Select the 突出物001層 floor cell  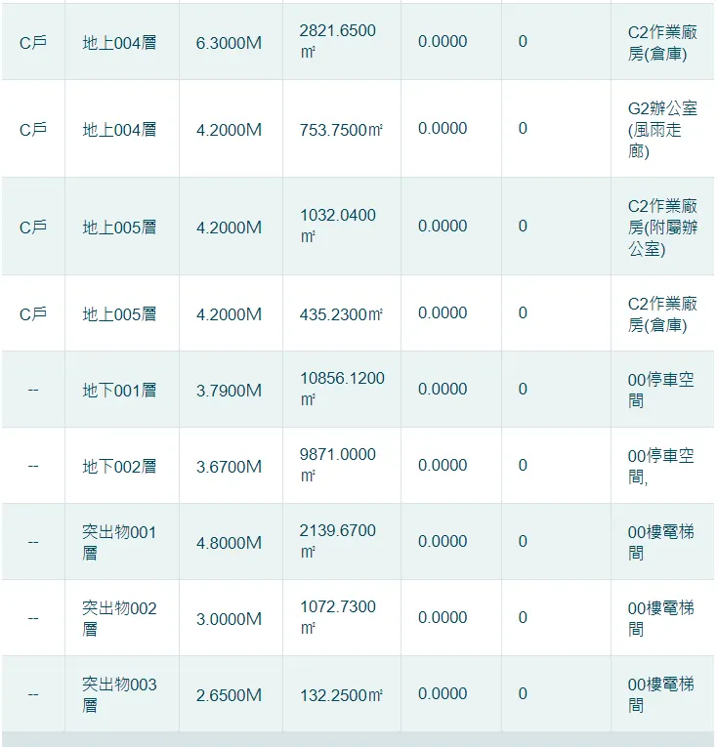coord(119,542)
